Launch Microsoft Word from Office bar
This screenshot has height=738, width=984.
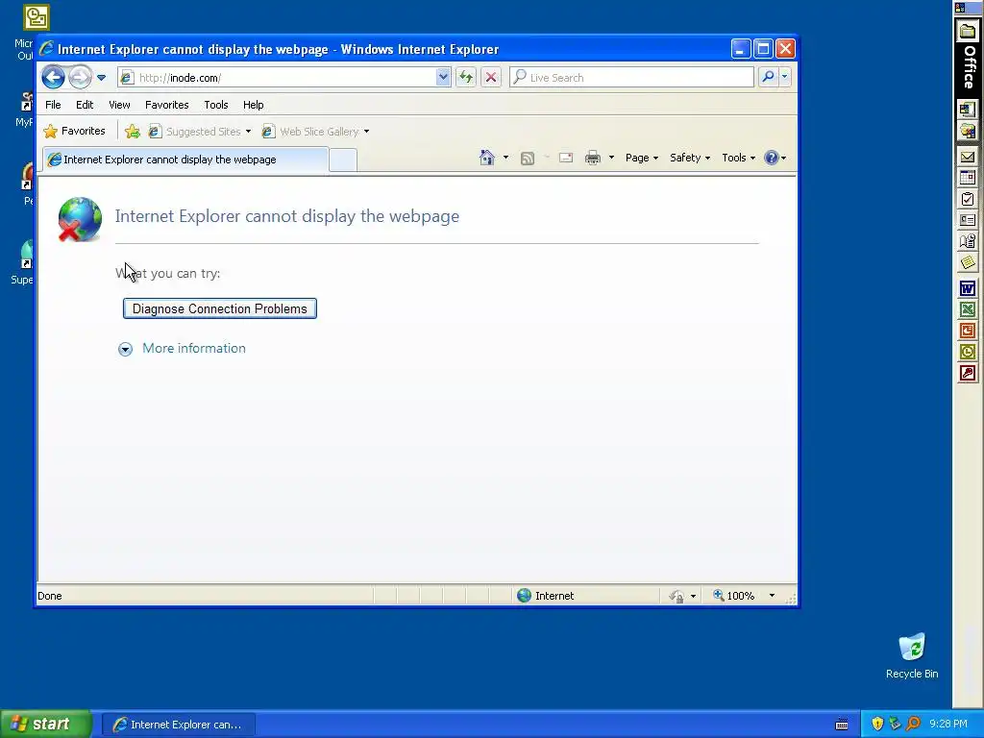click(x=967, y=288)
